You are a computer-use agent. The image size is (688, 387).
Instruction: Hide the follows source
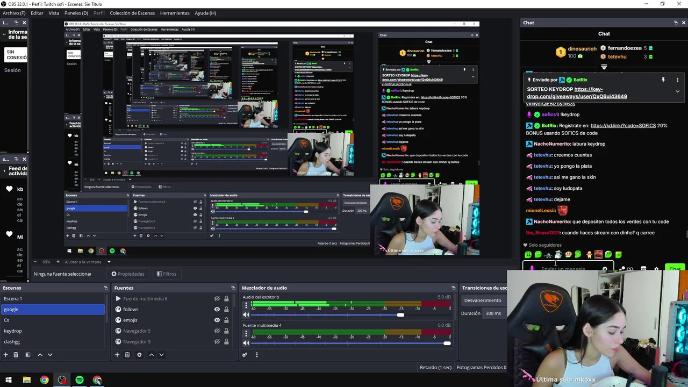pos(217,310)
